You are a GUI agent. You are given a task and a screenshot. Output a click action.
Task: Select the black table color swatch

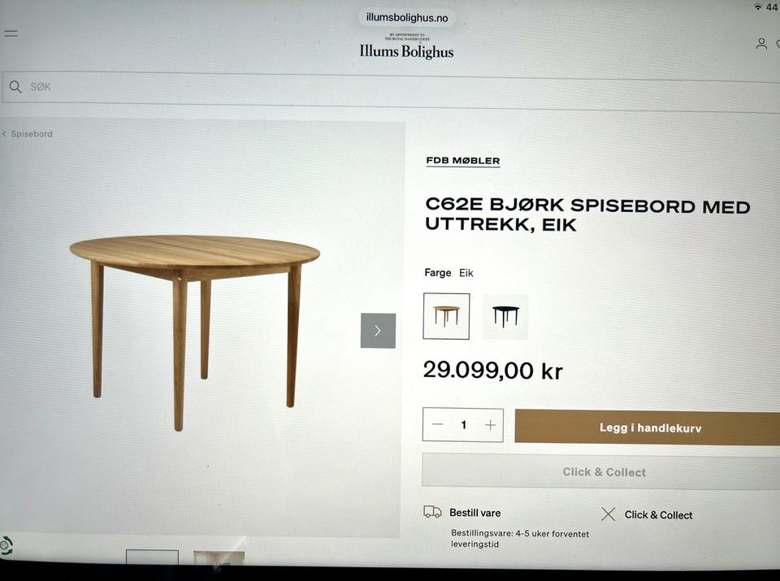tap(505, 317)
